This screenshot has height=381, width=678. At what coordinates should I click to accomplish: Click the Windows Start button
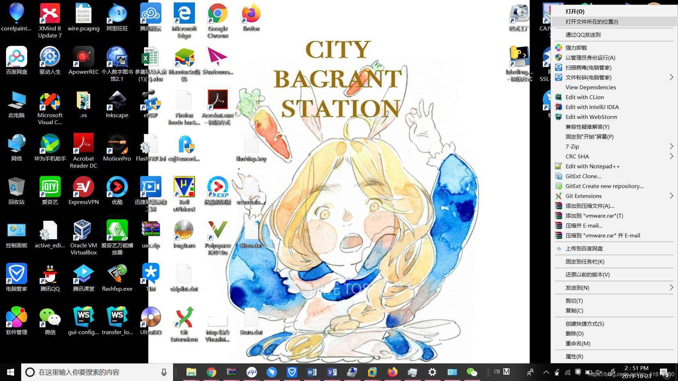click(10, 372)
